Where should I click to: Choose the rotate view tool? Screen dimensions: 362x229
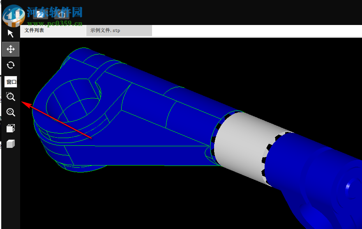pos(11,65)
